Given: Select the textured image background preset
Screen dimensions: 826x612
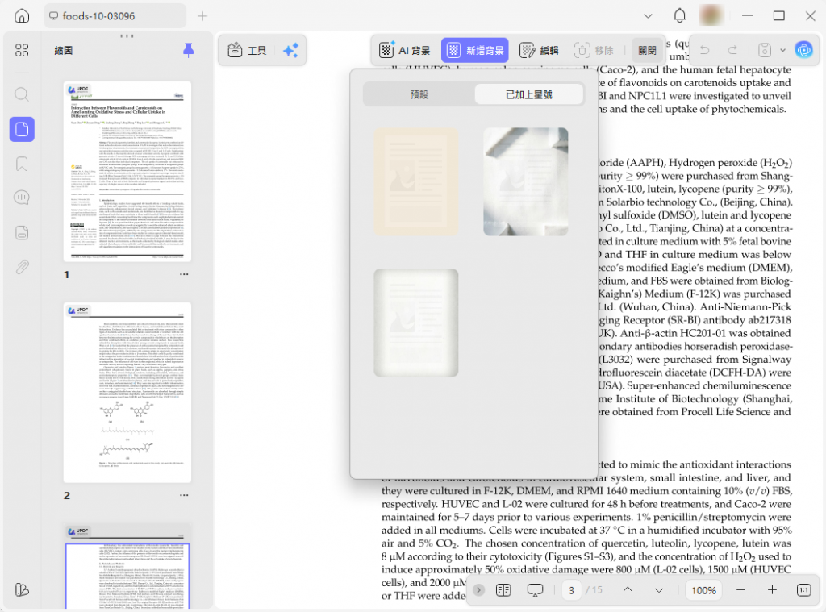Looking at the screenshot, I should [x=526, y=181].
